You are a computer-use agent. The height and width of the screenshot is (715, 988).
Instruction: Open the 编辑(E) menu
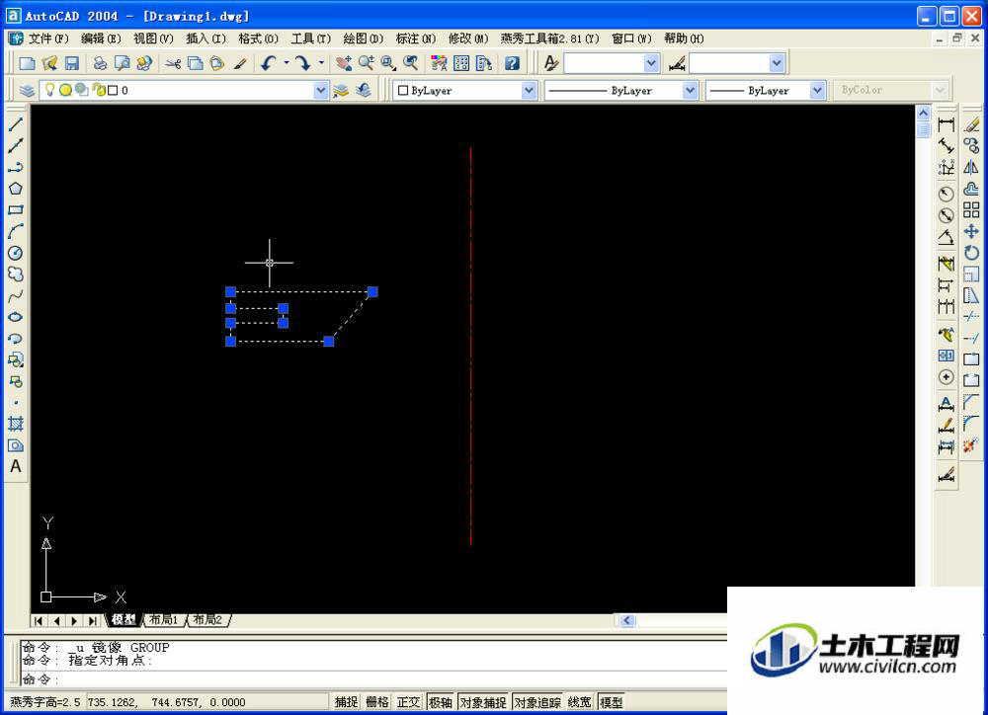click(101, 39)
